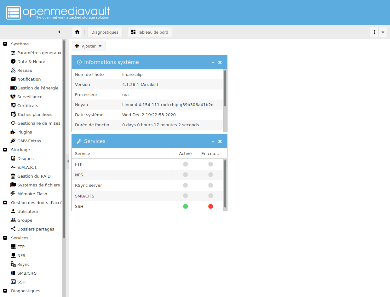The image size is (390, 297).
Task: Select the Tableau de bord tab
Action: pyautogui.click(x=150, y=32)
